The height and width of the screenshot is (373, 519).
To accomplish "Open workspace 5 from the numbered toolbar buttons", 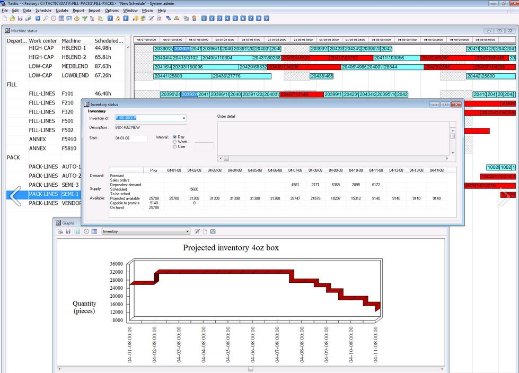I will pos(235,19).
